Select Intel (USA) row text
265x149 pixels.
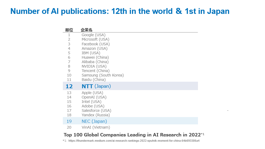coord(91,102)
